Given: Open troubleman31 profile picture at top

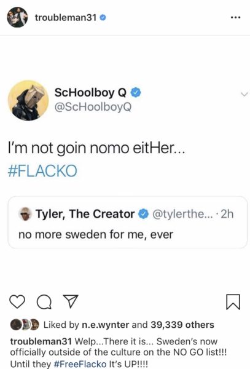Looking at the screenshot, I should tap(17, 17).
